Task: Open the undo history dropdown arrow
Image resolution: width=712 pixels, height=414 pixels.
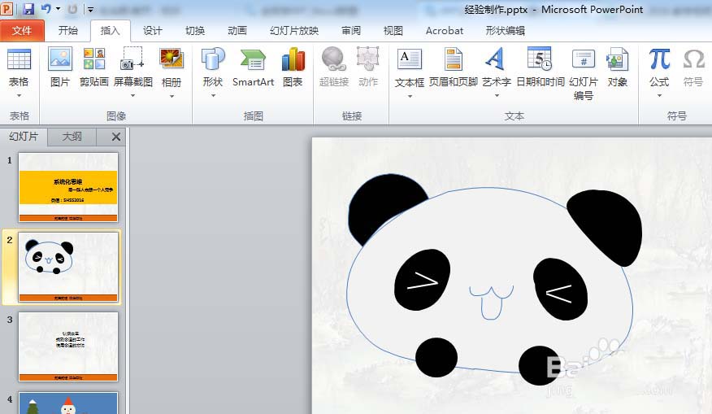Action: coord(59,9)
